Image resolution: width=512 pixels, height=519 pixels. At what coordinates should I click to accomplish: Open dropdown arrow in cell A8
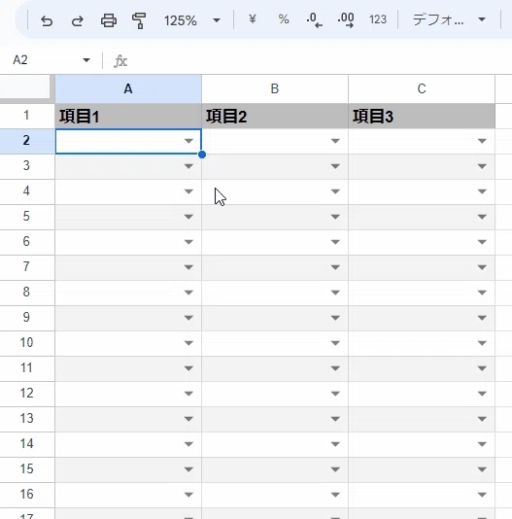point(188,293)
